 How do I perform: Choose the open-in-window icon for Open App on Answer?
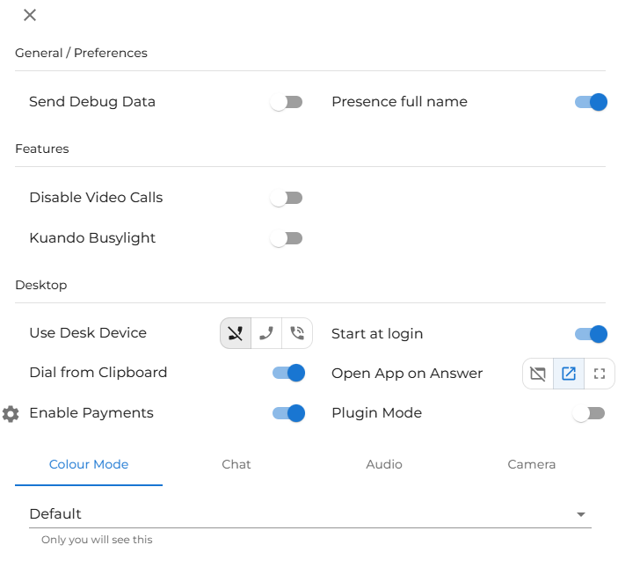point(569,374)
